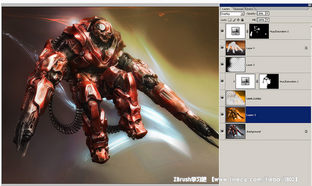Select the Hue/Saturation 2 adjustment icon thumbnail
Screen dimensions: 312x186
[235, 31]
